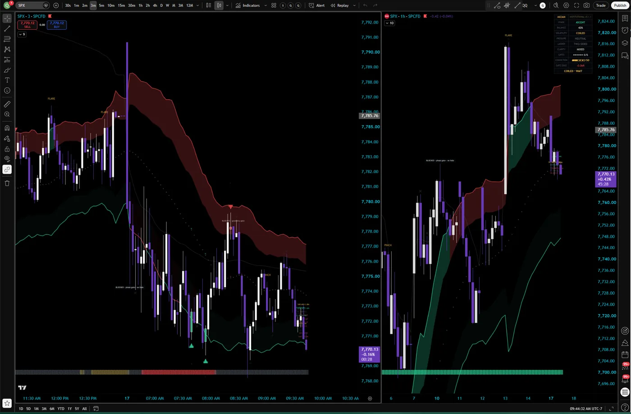Open the Fibonacci retracement tools
The image size is (631, 414).
coord(7,39)
